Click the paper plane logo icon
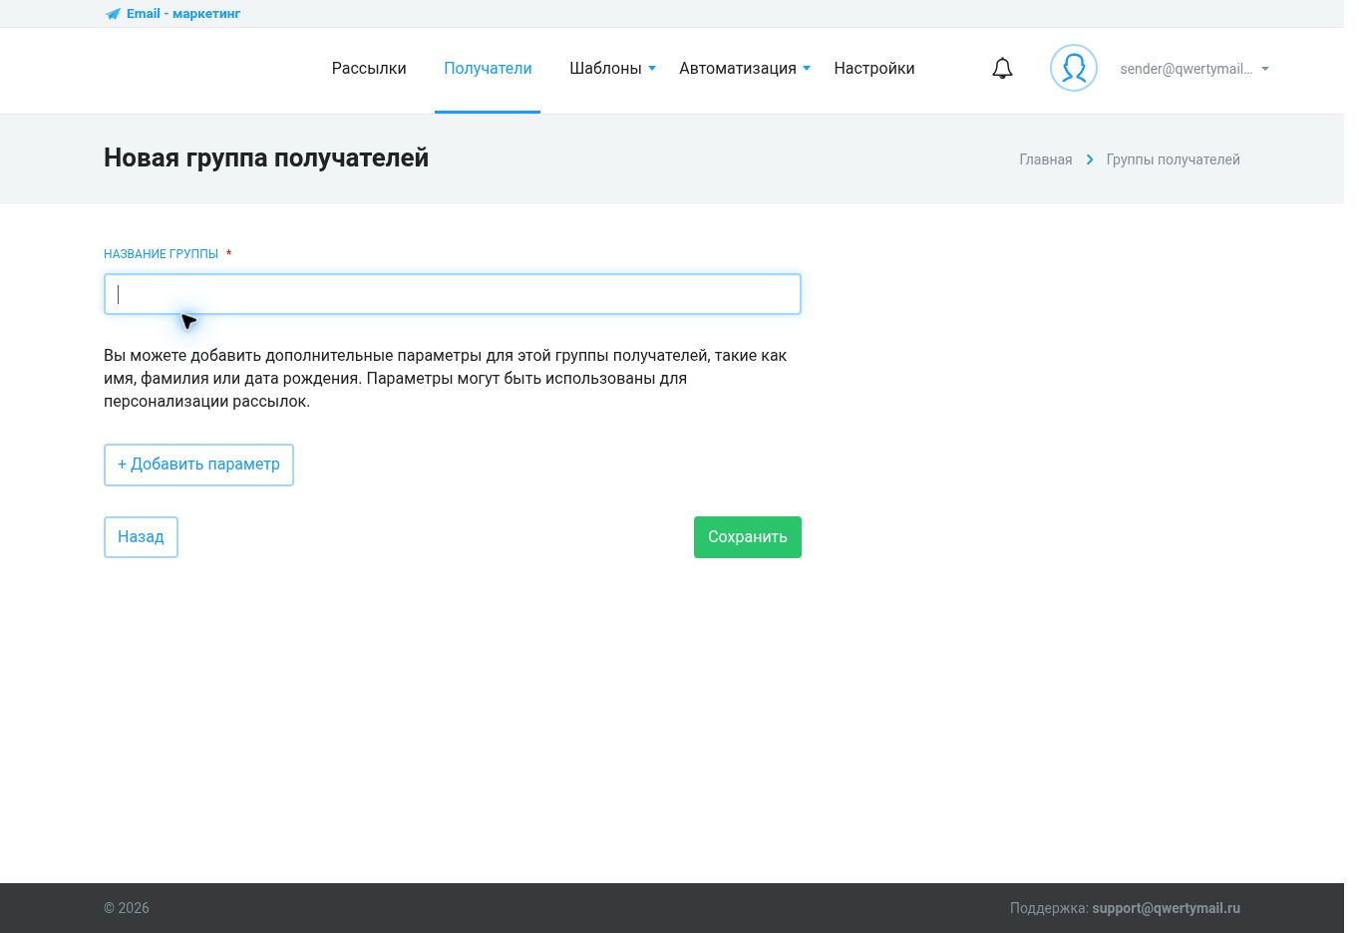1359x933 pixels. (x=113, y=14)
